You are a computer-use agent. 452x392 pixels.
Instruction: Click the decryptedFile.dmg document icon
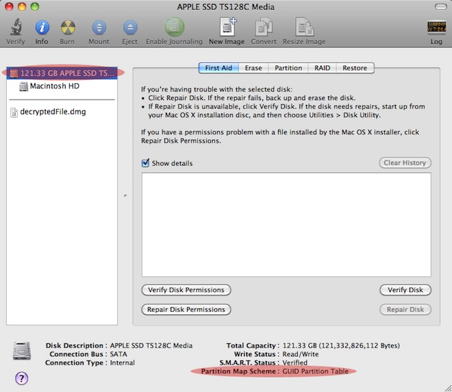(14, 112)
